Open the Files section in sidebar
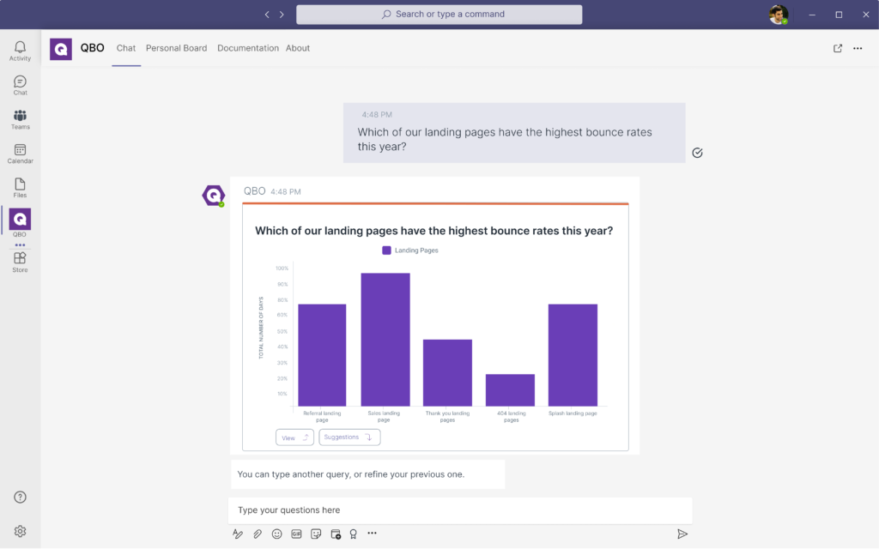This screenshot has height=549, width=879. (x=20, y=188)
